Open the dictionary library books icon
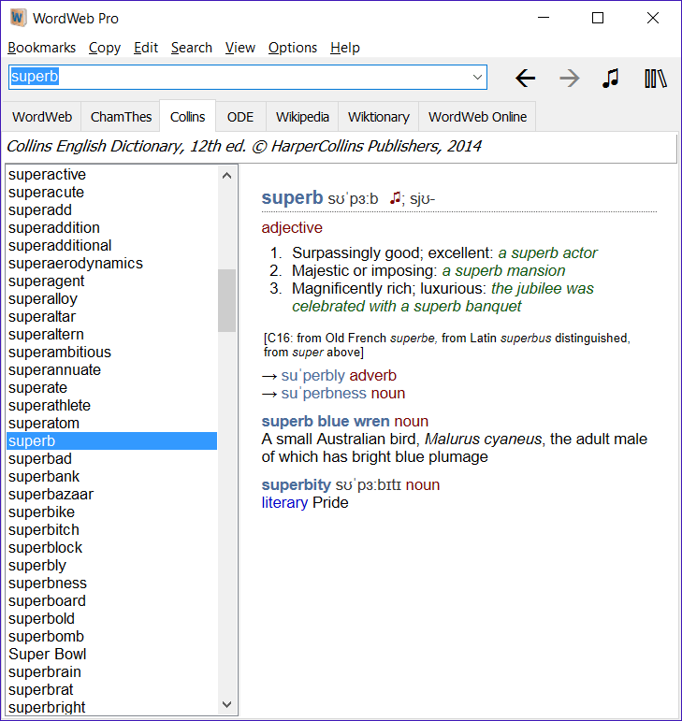Screen dimensions: 682x721 pos(655,79)
